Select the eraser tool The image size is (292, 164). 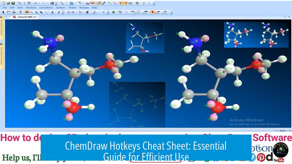click(59, 12)
